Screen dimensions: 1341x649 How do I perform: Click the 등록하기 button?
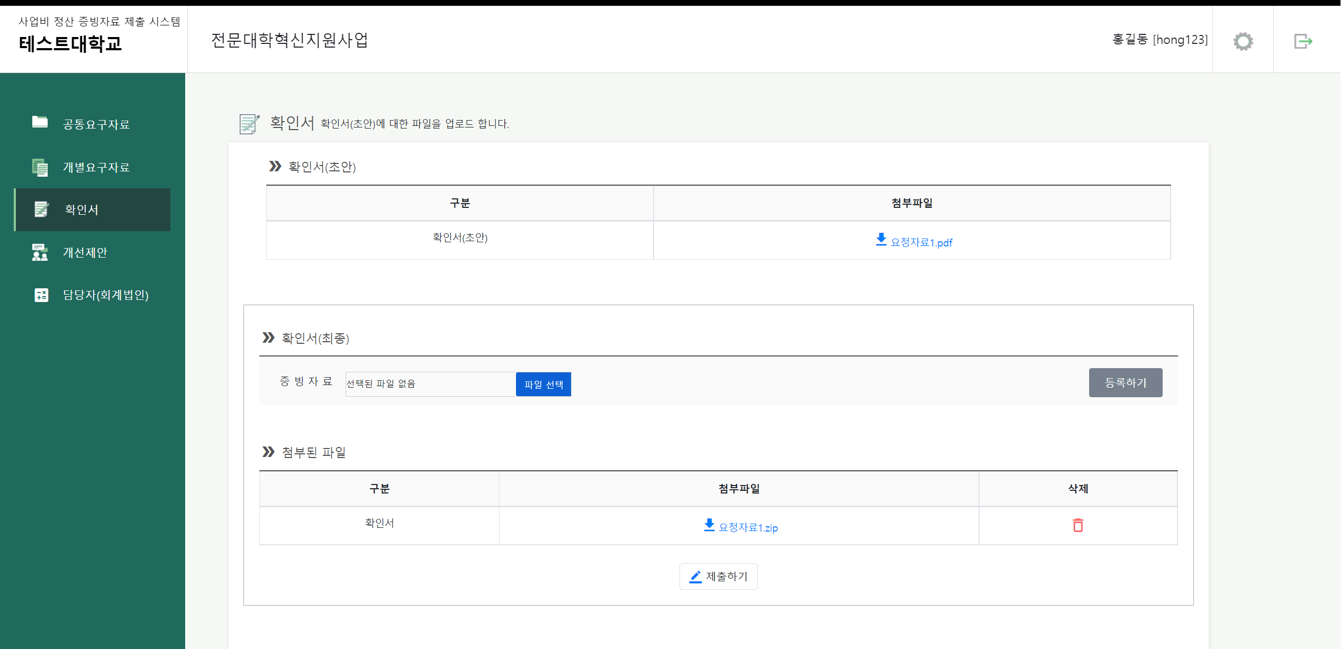coord(1125,382)
